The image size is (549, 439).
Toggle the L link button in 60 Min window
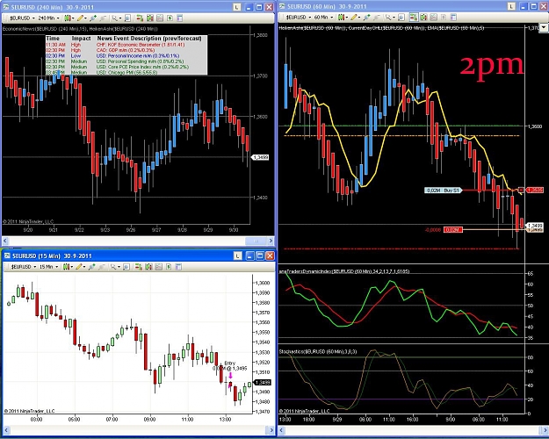click(511, 6)
